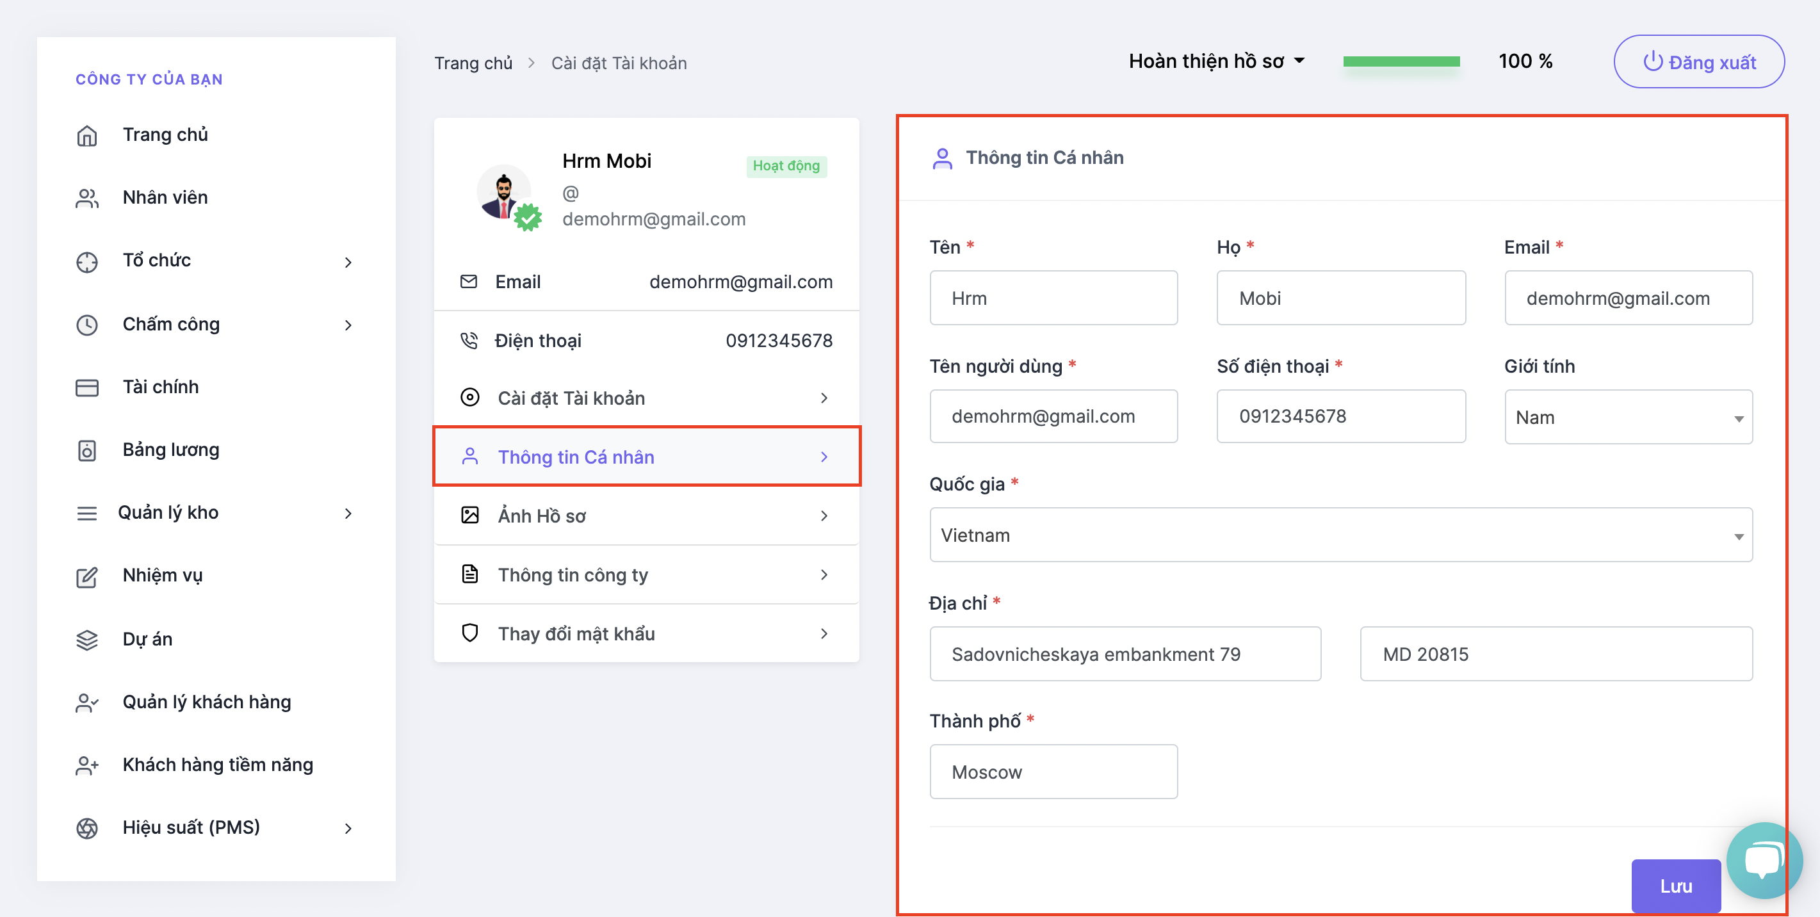Click the CÔNG TY CỦA BẠN heading
This screenshot has width=1820, height=917.
tap(149, 79)
